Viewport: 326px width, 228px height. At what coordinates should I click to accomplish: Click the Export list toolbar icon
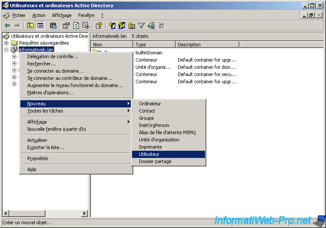click(86, 25)
